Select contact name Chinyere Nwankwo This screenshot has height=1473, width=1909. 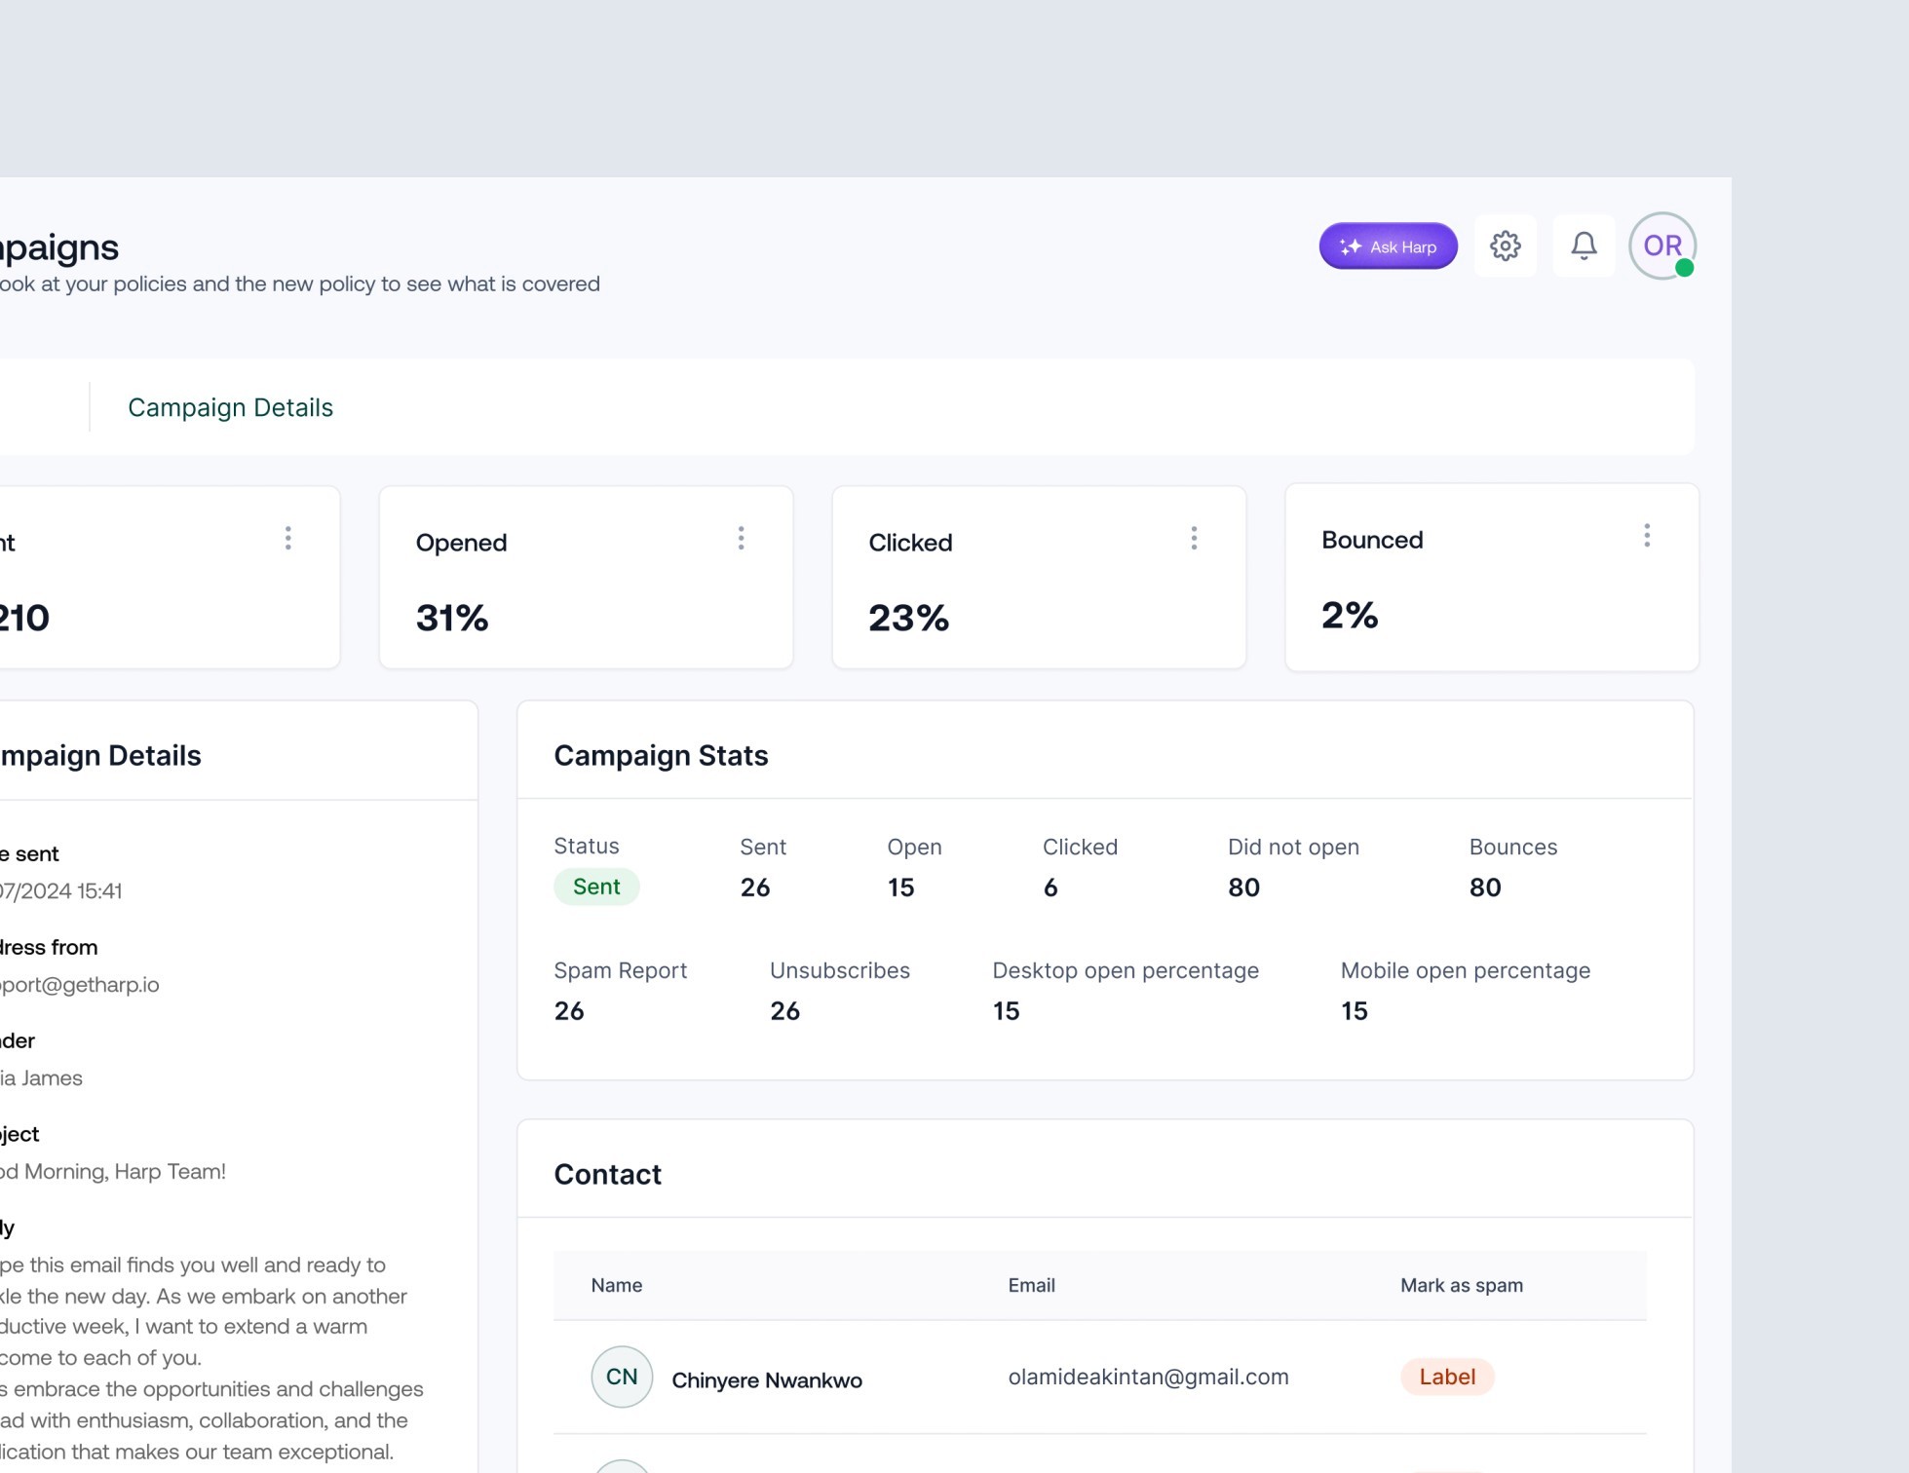pos(766,1380)
